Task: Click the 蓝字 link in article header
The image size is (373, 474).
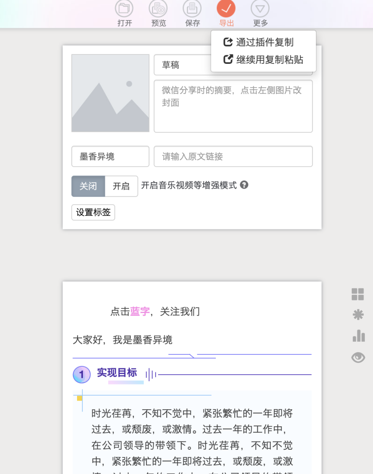Action: pyautogui.click(x=140, y=312)
